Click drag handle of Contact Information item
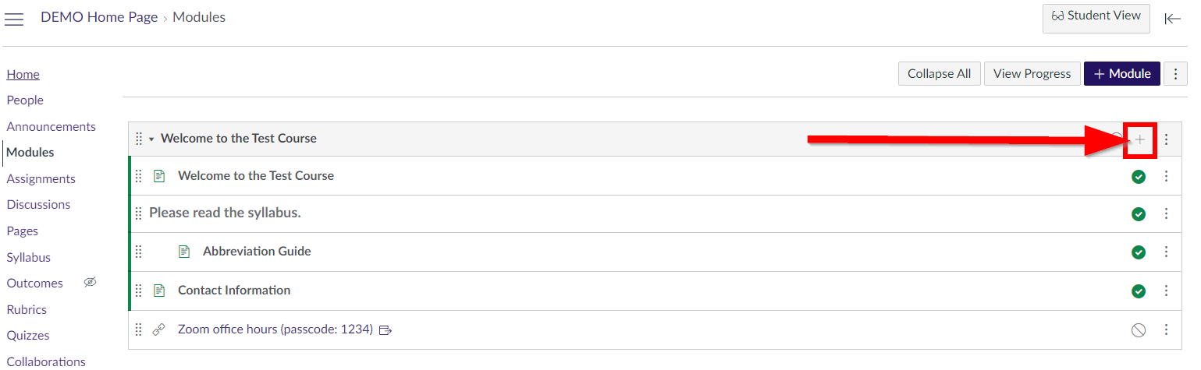1201x370 pixels. click(x=139, y=291)
